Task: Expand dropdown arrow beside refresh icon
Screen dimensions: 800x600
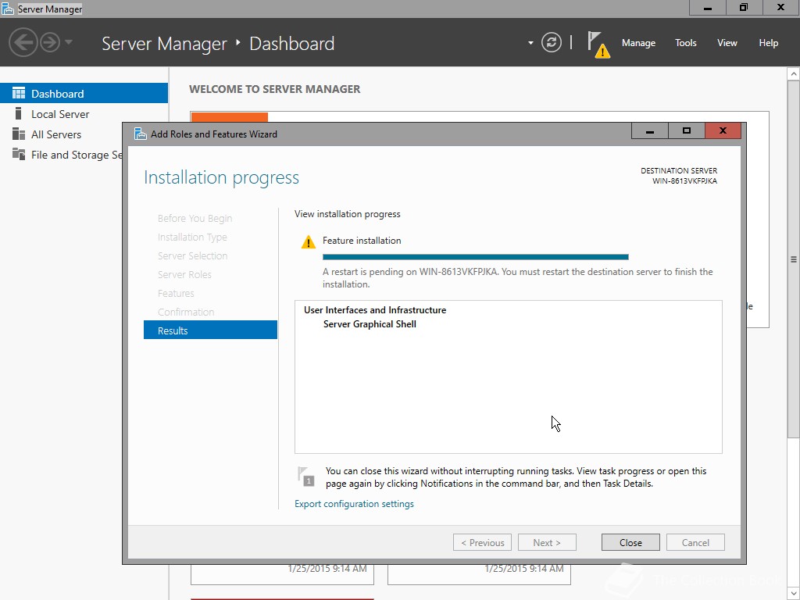Action: coord(530,43)
